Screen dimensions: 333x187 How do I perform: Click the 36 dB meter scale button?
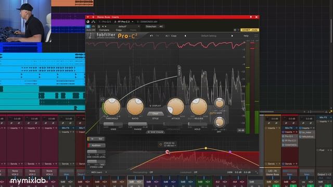(241, 130)
